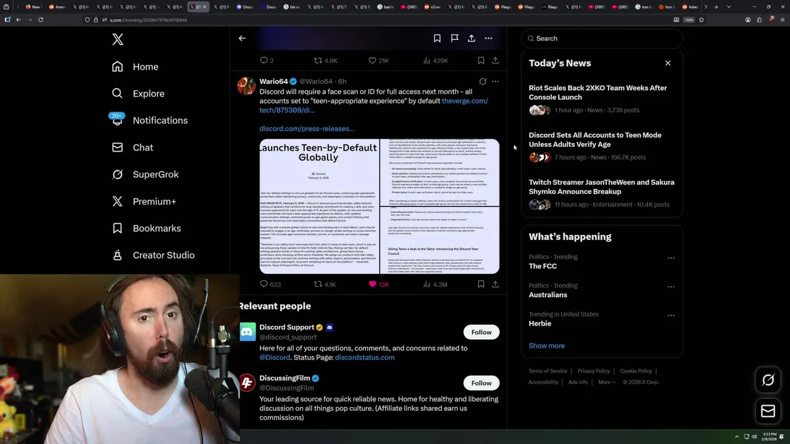Open the discordstatus.com link

(365, 358)
